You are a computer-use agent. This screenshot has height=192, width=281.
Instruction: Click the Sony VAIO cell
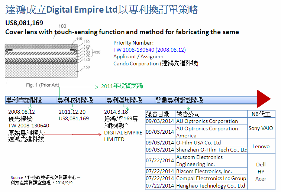coord(261,128)
